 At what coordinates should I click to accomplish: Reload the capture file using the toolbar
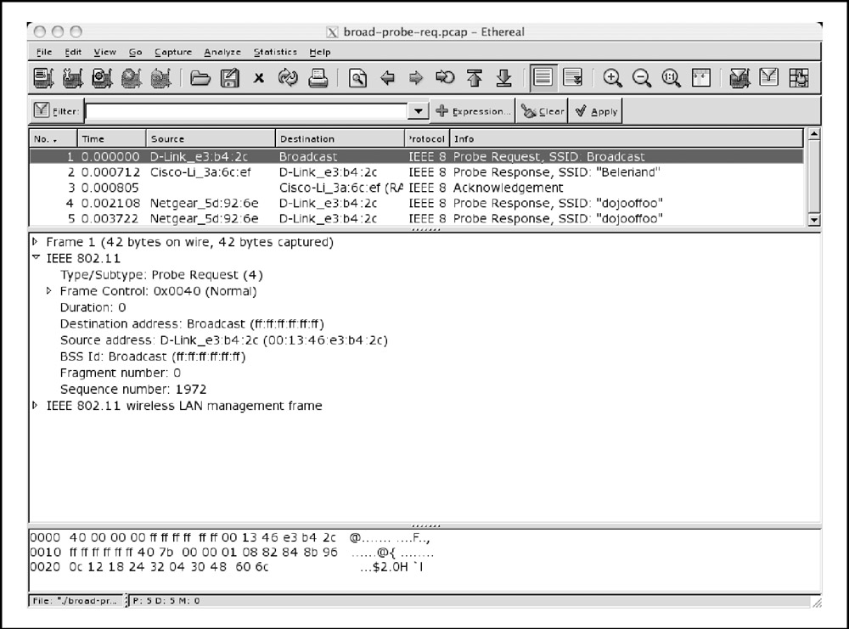click(288, 79)
